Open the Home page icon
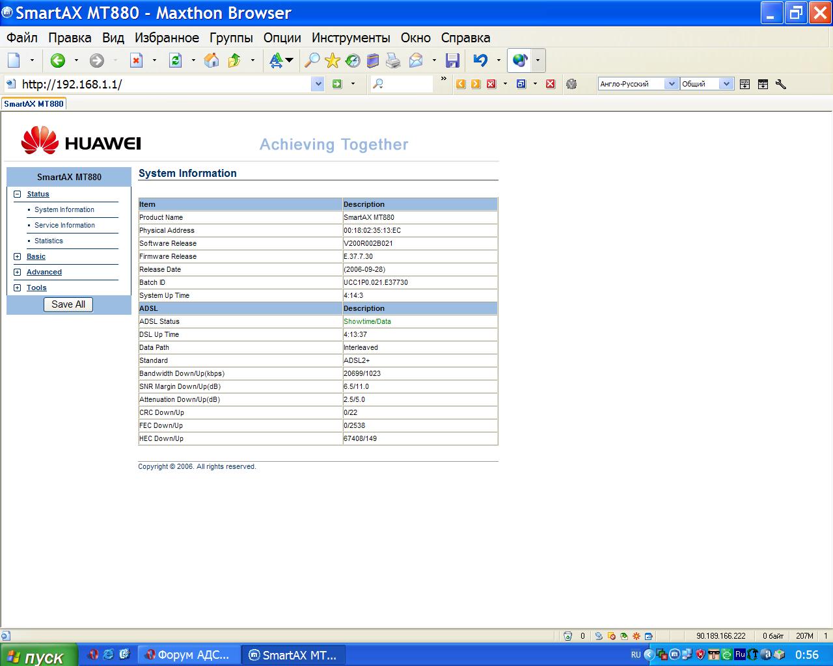The width and height of the screenshot is (833, 666). pyautogui.click(x=212, y=60)
